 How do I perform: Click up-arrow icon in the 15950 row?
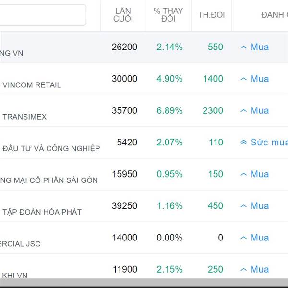click(x=243, y=175)
